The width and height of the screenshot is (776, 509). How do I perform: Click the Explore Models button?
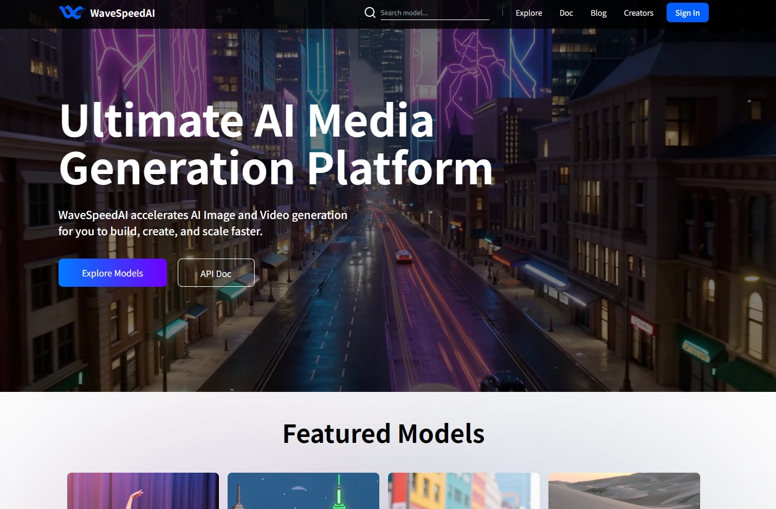[113, 273]
